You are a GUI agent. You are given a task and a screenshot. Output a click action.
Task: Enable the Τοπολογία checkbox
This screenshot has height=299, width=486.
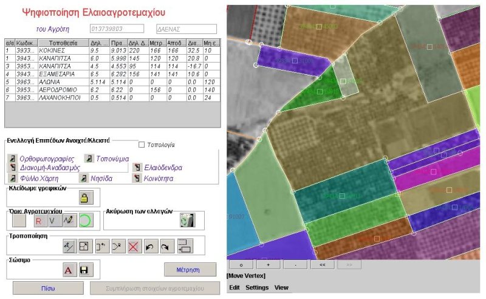(x=142, y=145)
